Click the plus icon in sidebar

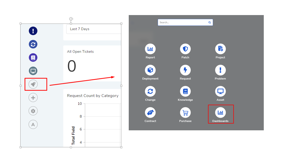pyautogui.click(x=33, y=98)
